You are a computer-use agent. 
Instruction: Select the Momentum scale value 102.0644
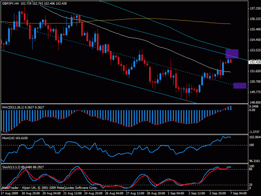coord(255,137)
